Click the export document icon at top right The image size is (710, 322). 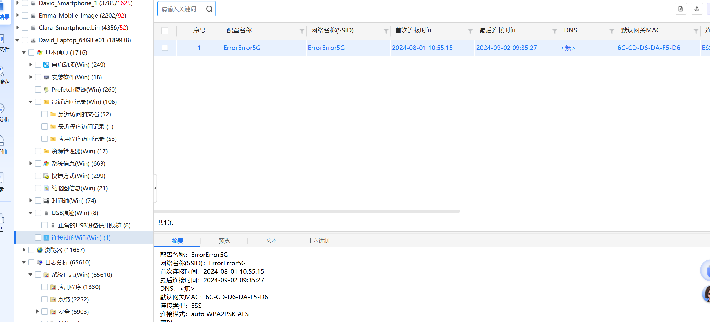pos(681,9)
